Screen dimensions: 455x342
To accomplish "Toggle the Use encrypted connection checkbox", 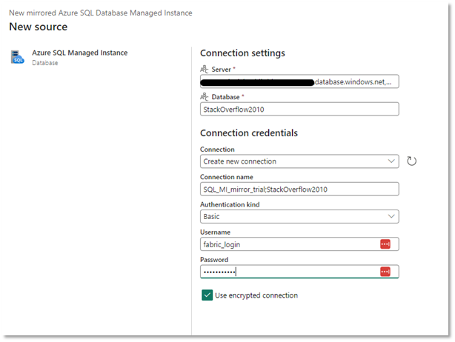I will [207, 295].
